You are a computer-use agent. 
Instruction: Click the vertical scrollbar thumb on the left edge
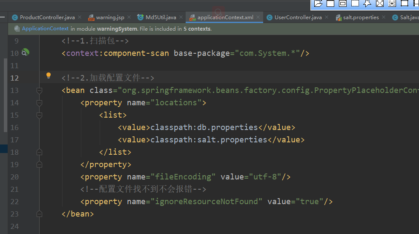(x=6, y=95)
